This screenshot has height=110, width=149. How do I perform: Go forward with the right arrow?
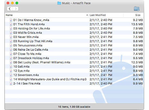click(16, 9)
